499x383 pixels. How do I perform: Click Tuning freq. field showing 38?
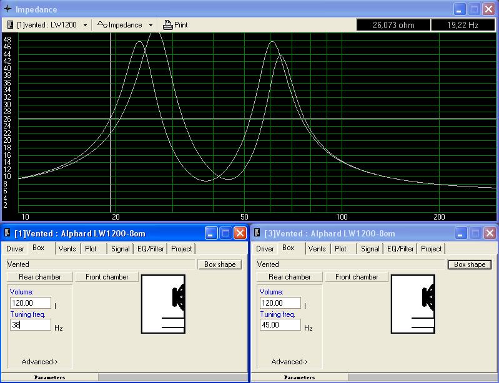point(30,325)
